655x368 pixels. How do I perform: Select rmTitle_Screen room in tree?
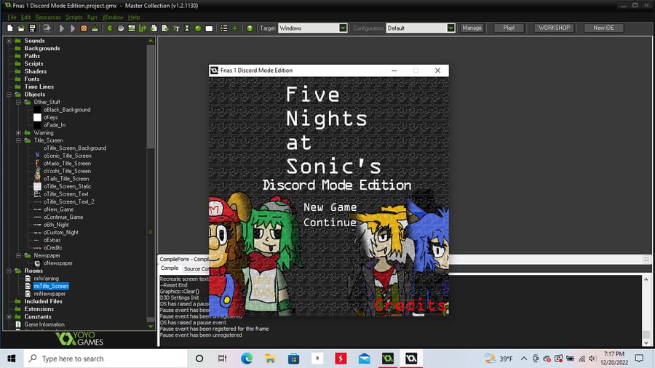coord(51,287)
